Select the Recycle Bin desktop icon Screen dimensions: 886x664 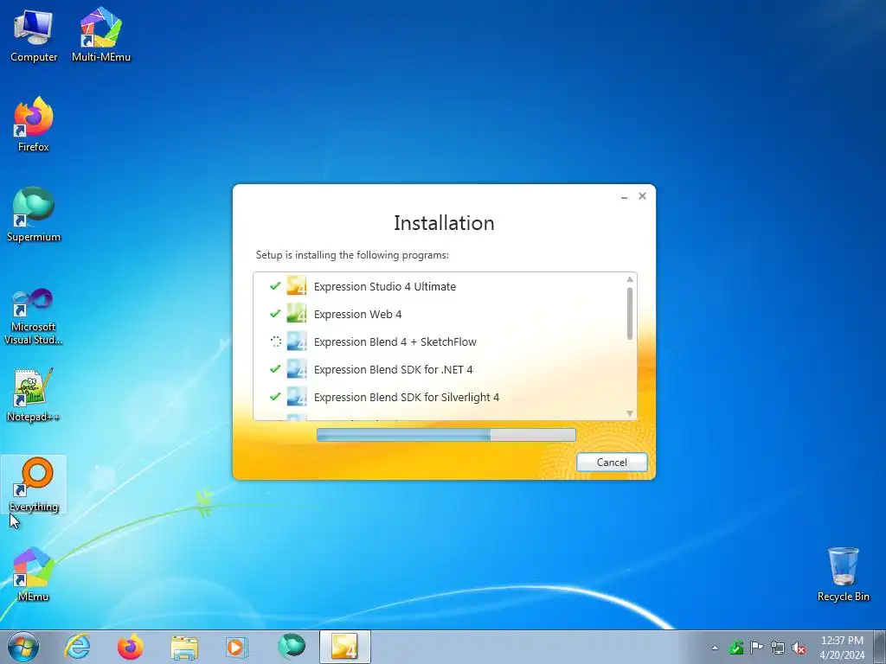tap(843, 575)
